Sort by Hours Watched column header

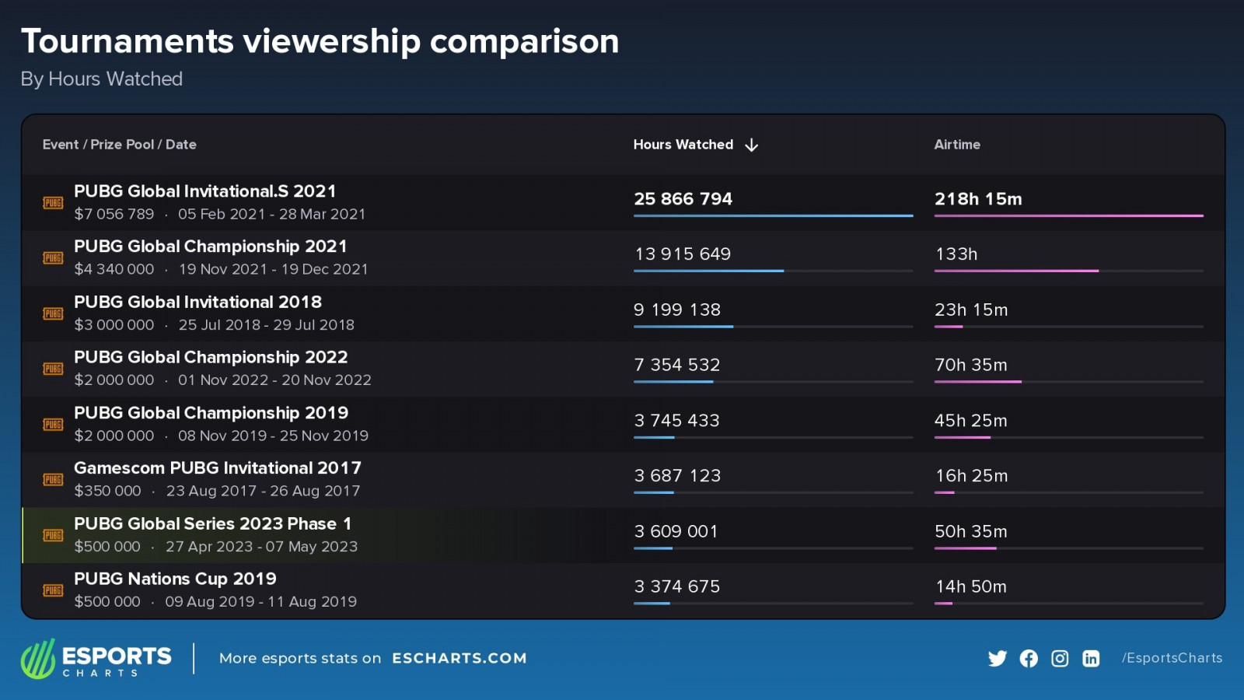point(683,145)
